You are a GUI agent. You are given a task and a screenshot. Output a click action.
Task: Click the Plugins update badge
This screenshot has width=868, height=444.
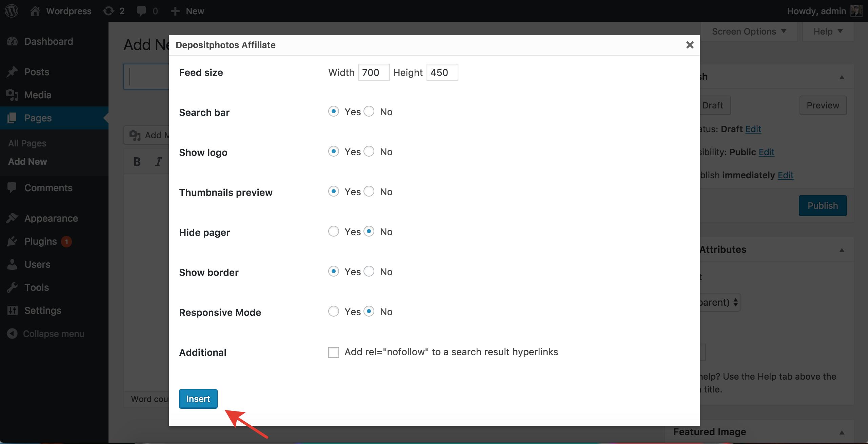[66, 242]
